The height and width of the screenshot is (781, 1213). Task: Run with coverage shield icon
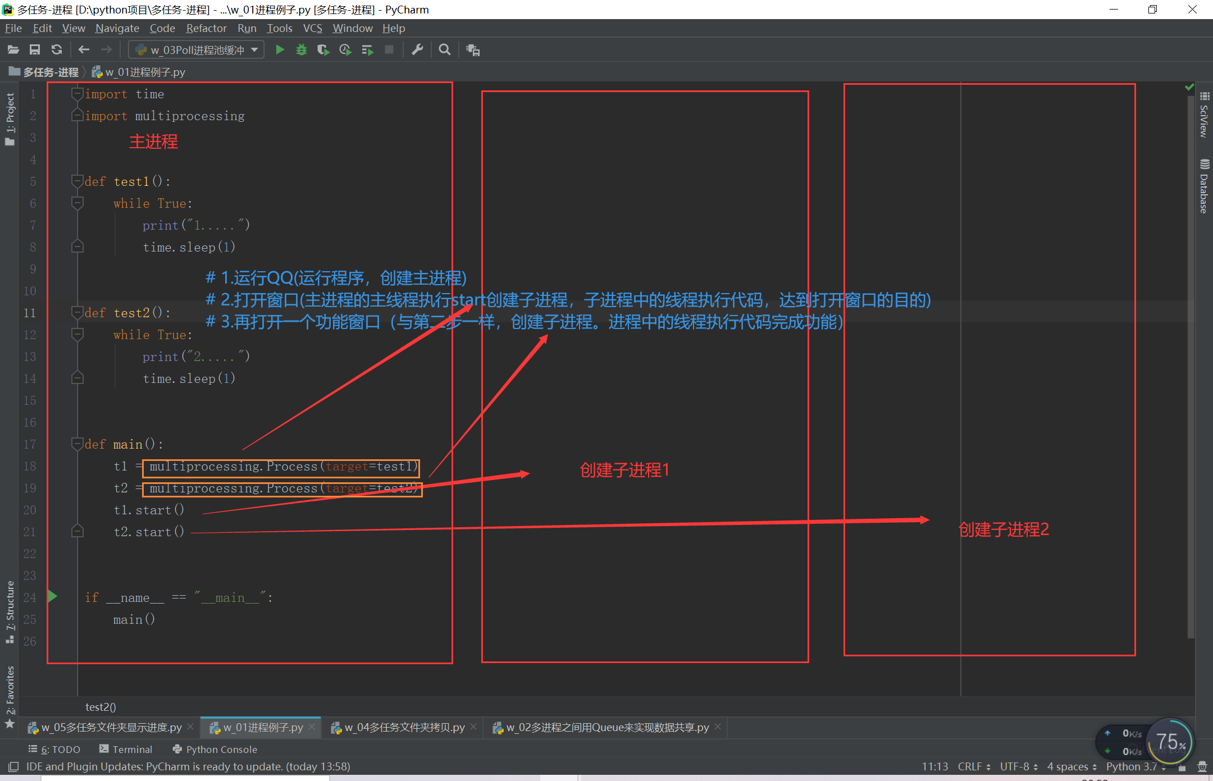tap(323, 50)
